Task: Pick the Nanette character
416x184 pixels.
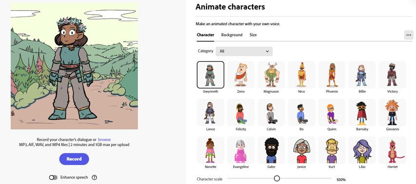Action: (210, 150)
